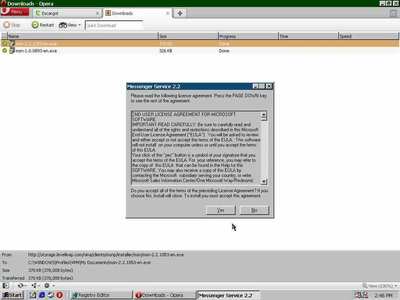Click the 326 KB size cell
Screen dimensions: 400x300
pyautogui.click(x=166, y=51)
